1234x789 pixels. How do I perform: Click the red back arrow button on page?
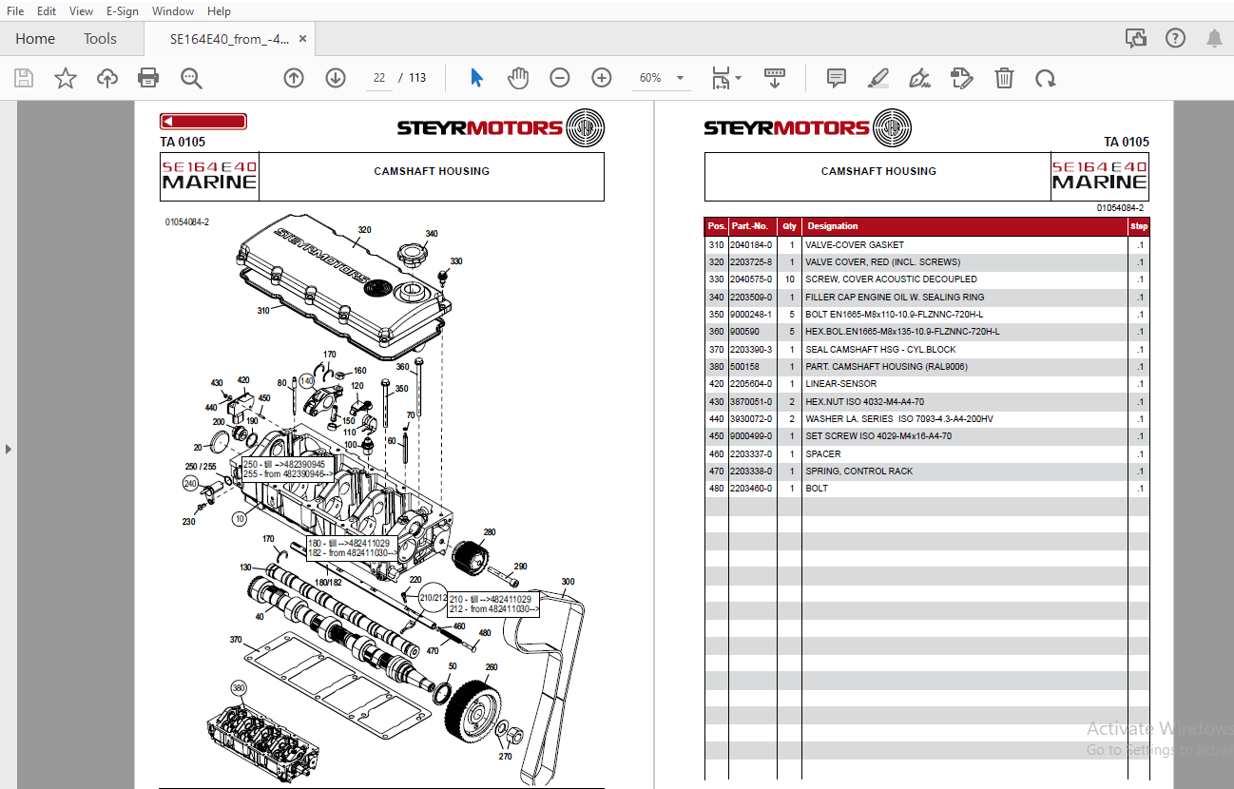click(x=203, y=122)
